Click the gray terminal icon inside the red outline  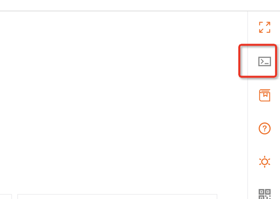click(264, 61)
